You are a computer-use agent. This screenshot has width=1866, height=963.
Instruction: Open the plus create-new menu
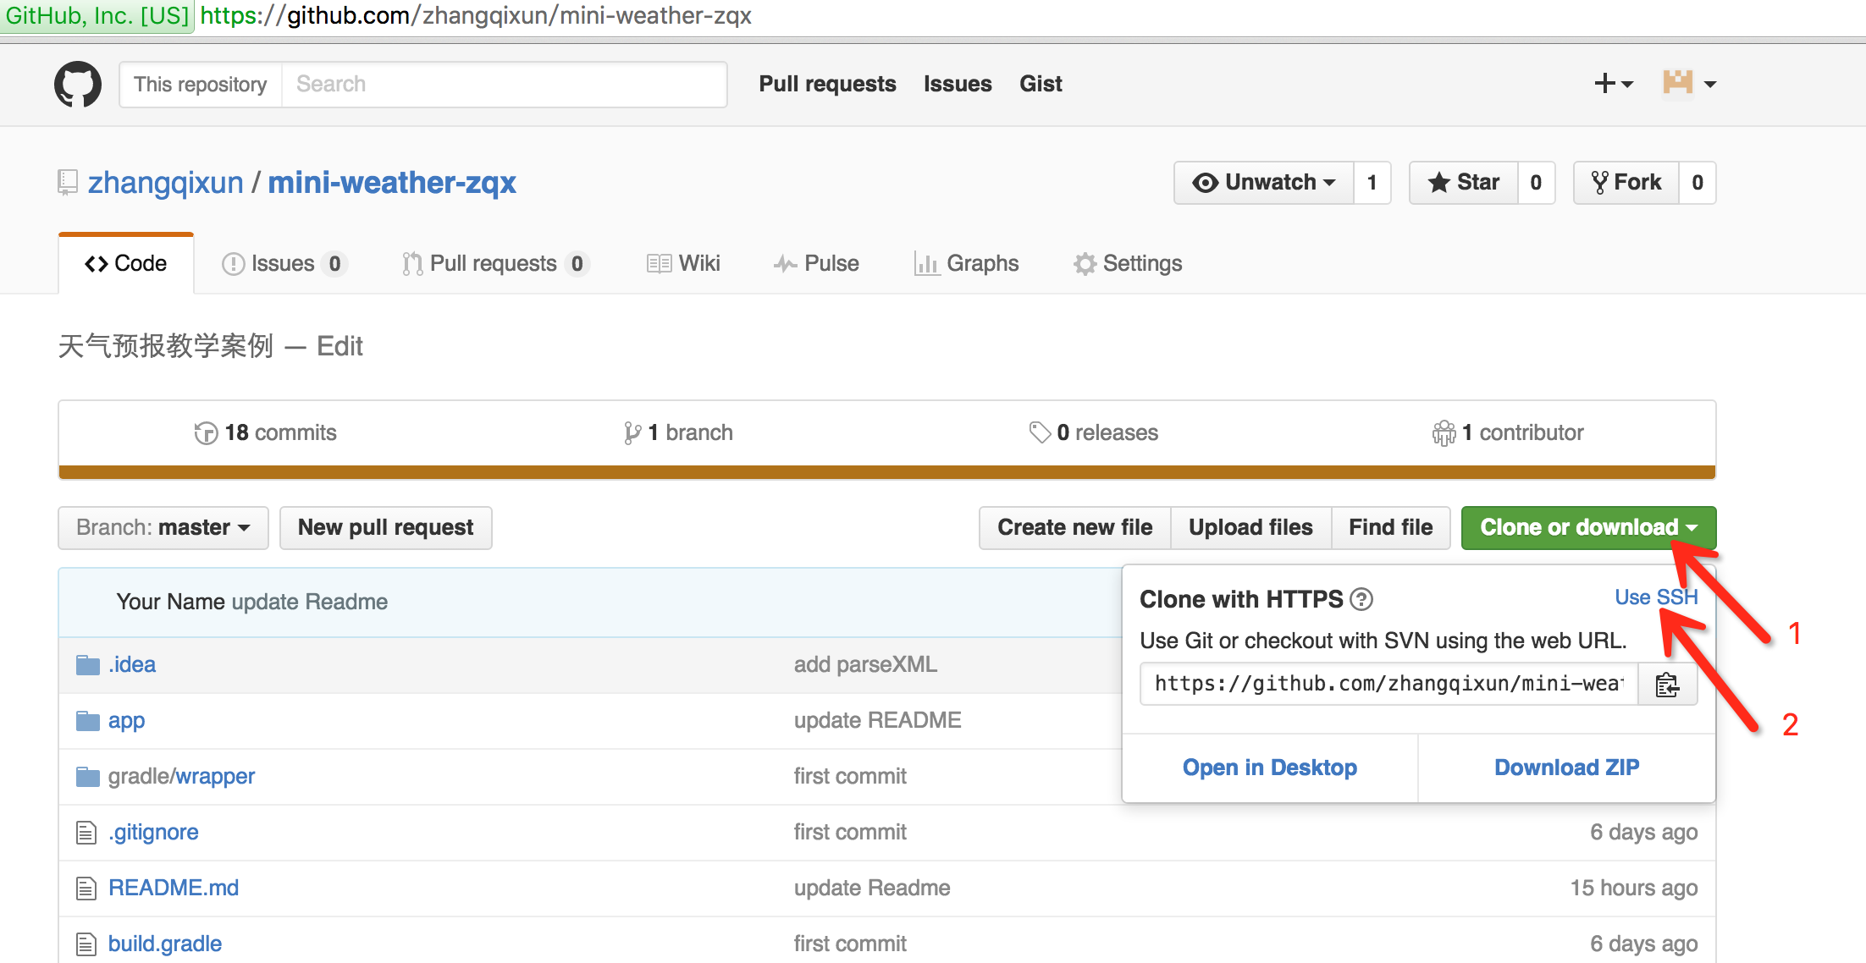pos(1613,84)
